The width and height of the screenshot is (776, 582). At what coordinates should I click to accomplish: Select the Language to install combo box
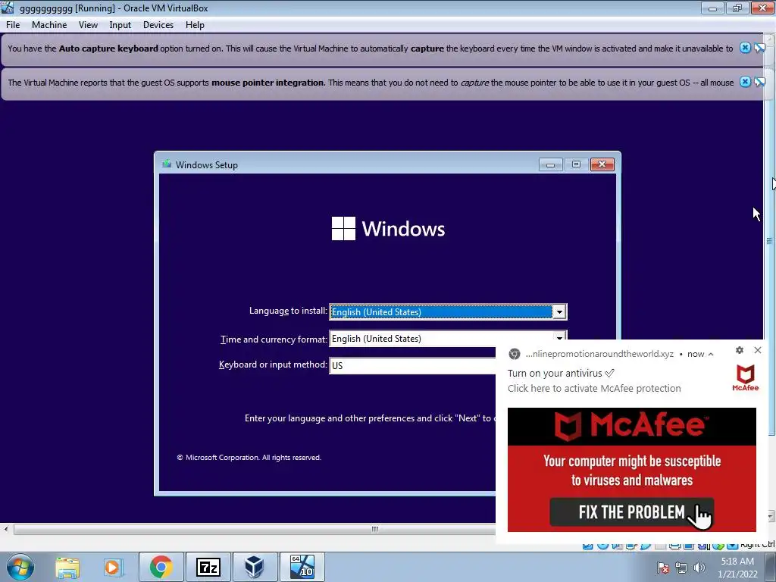[x=448, y=311]
